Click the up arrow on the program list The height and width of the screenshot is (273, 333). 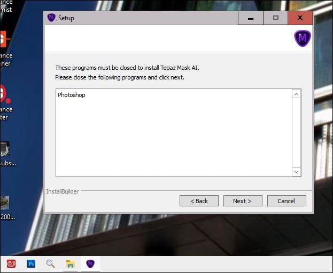(x=297, y=94)
